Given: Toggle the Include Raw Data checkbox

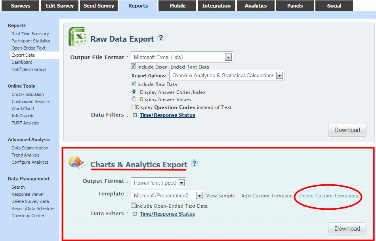Looking at the screenshot, I should click(134, 84).
